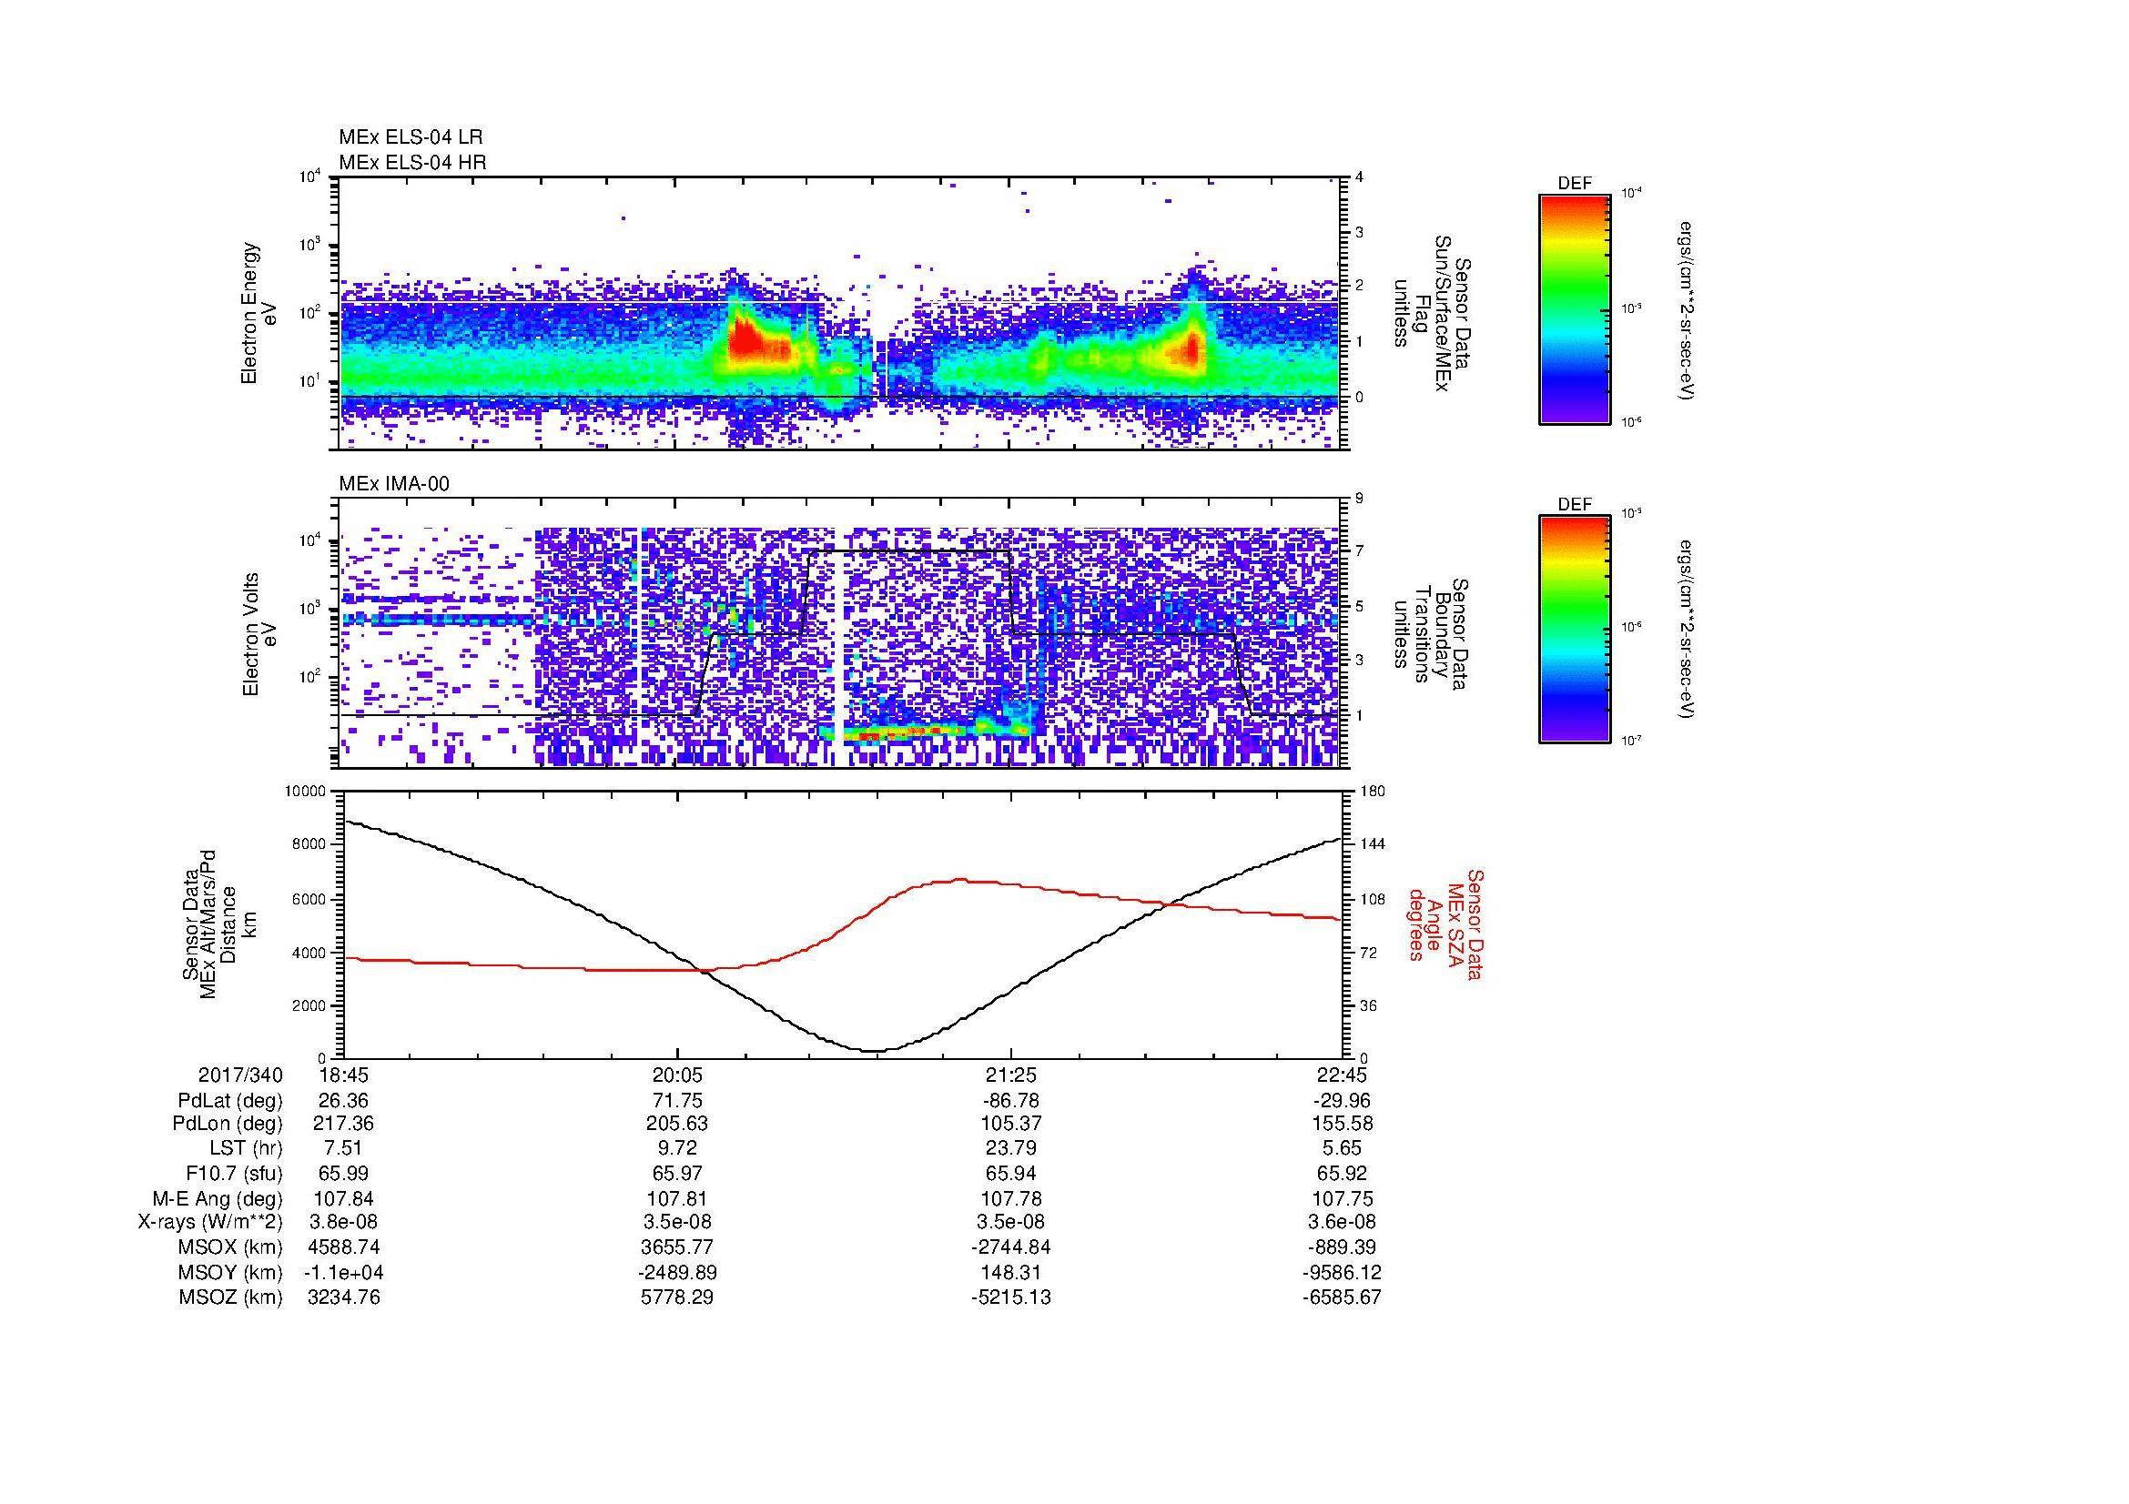This screenshot has height=1504, width=2129.
Task: Click the MSOZ value -6585.67
Action: 1343,1297
